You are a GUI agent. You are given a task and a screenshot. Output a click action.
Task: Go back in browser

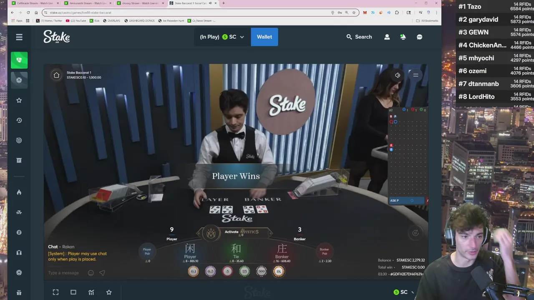[13, 12]
